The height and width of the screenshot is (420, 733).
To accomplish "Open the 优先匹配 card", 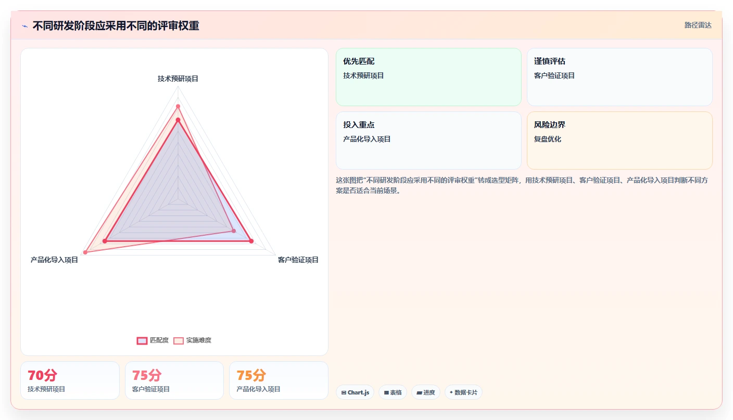I will pos(428,77).
